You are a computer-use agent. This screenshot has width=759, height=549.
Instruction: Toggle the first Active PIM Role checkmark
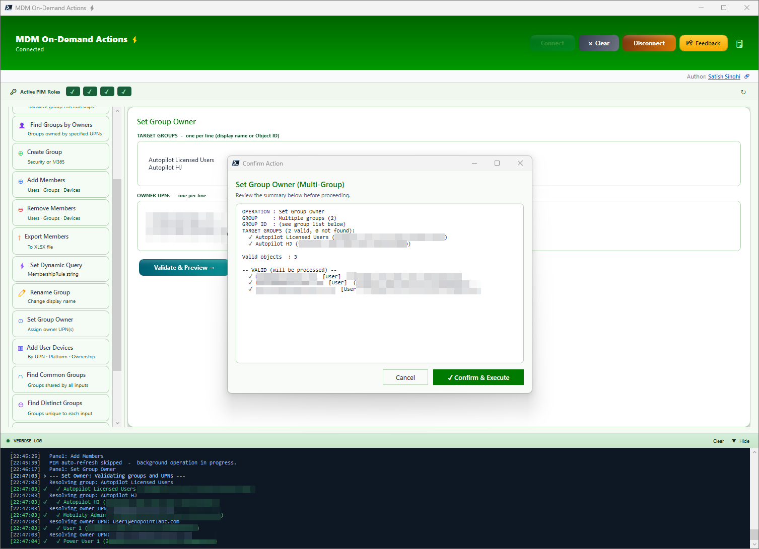[73, 91]
